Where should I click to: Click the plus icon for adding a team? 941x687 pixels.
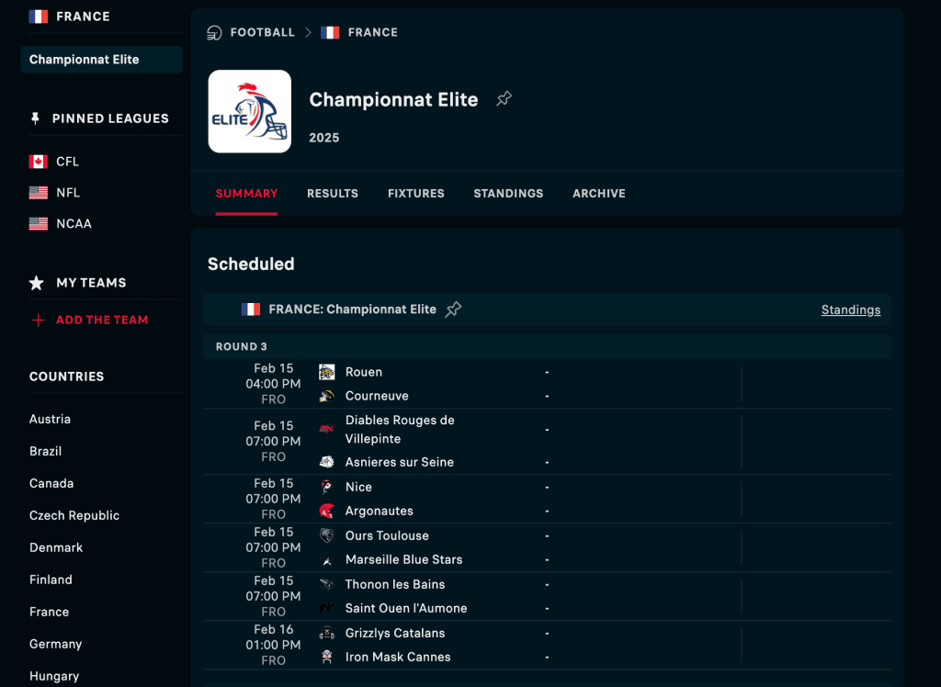38,321
